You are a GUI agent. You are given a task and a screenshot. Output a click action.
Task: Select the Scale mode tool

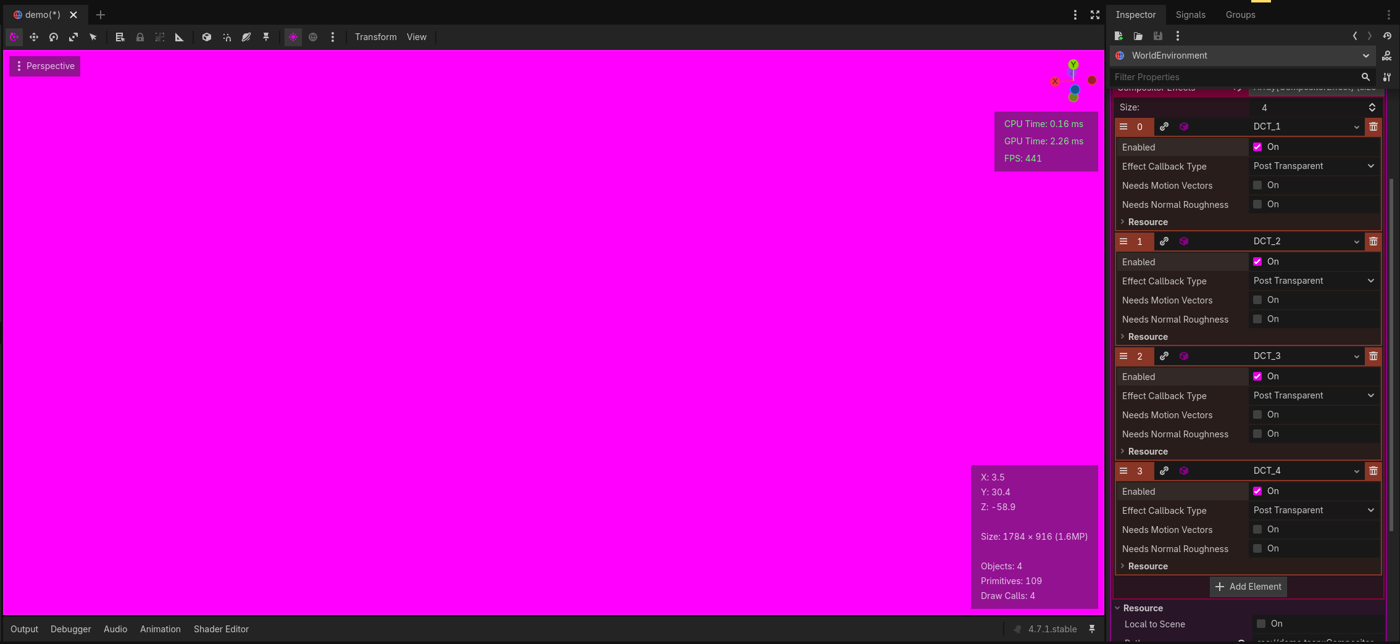pyautogui.click(x=73, y=37)
